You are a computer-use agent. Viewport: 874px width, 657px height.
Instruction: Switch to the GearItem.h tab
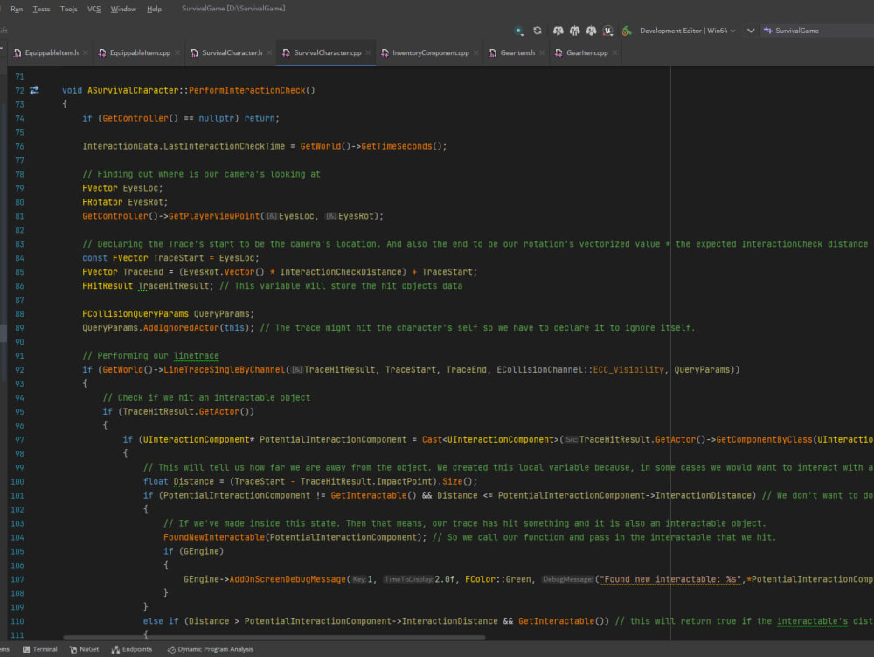tap(517, 53)
